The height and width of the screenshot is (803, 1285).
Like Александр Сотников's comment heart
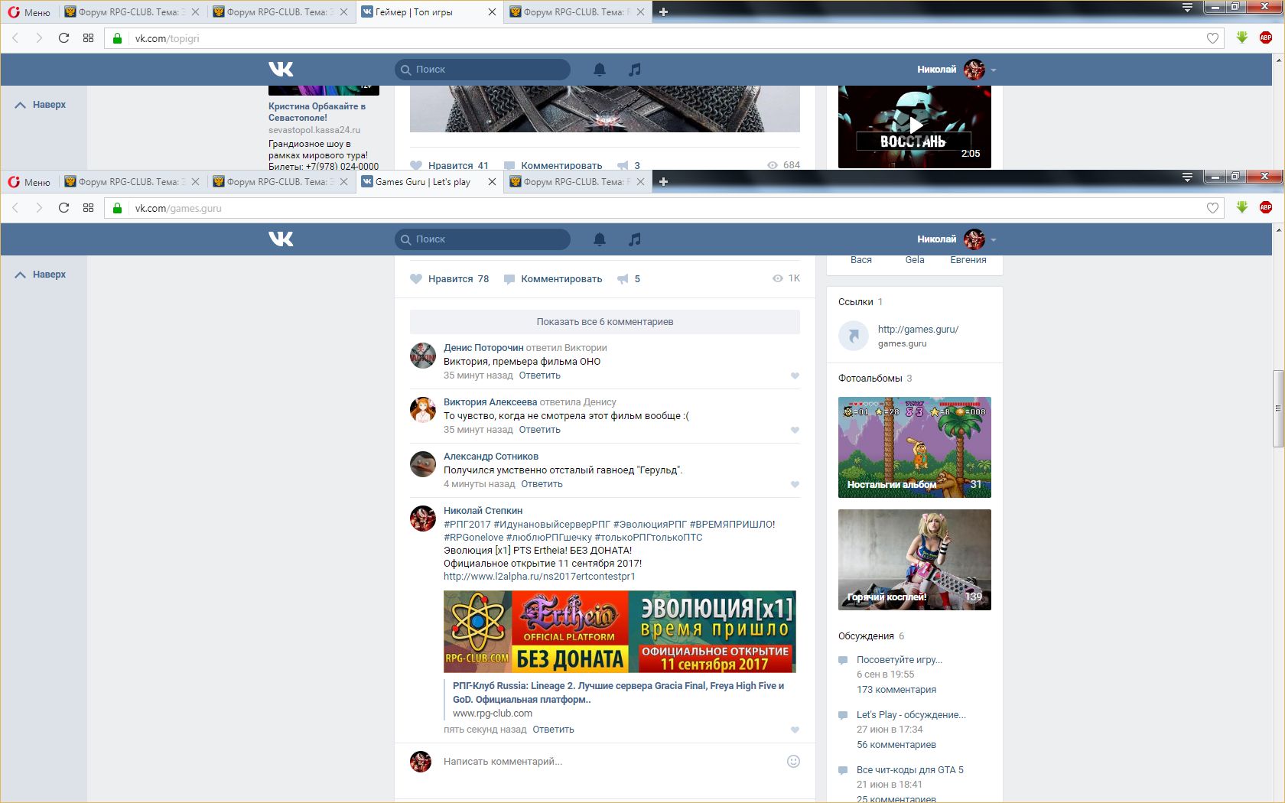pyautogui.click(x=795, y=484)
